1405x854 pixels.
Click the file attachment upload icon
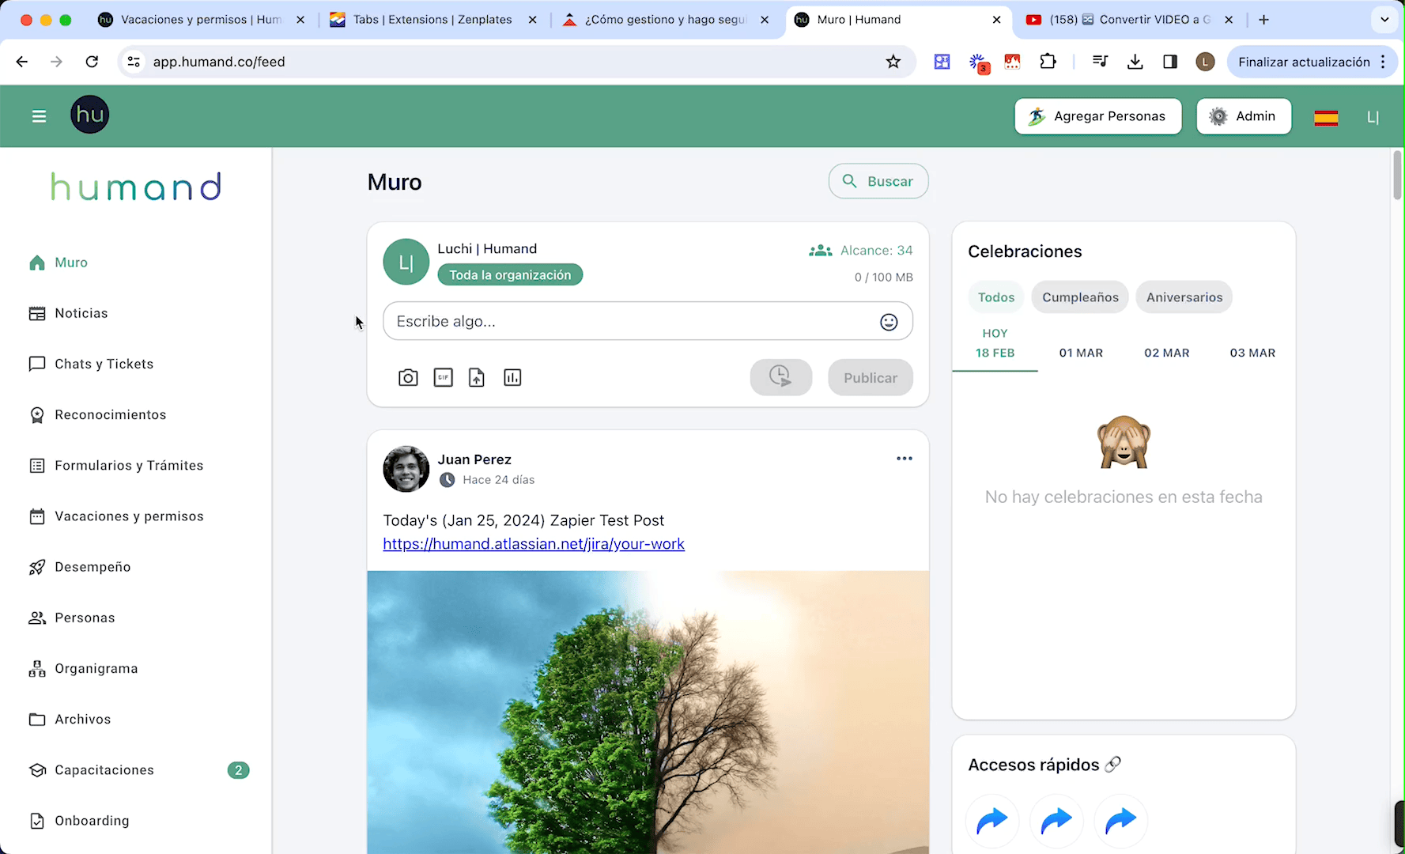pyautogui.click(x=477, y=378)
